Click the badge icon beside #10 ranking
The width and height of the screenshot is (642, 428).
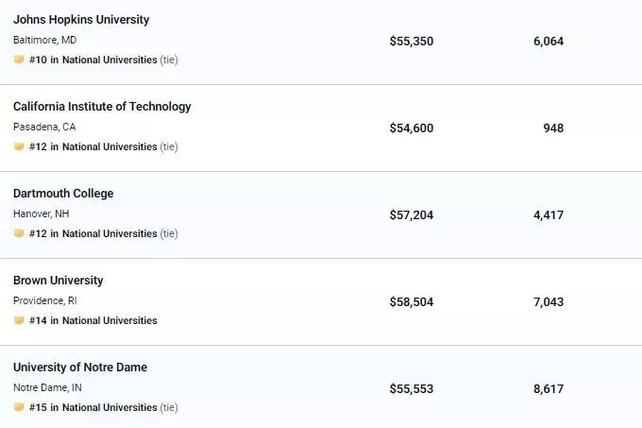coord(19,60)
